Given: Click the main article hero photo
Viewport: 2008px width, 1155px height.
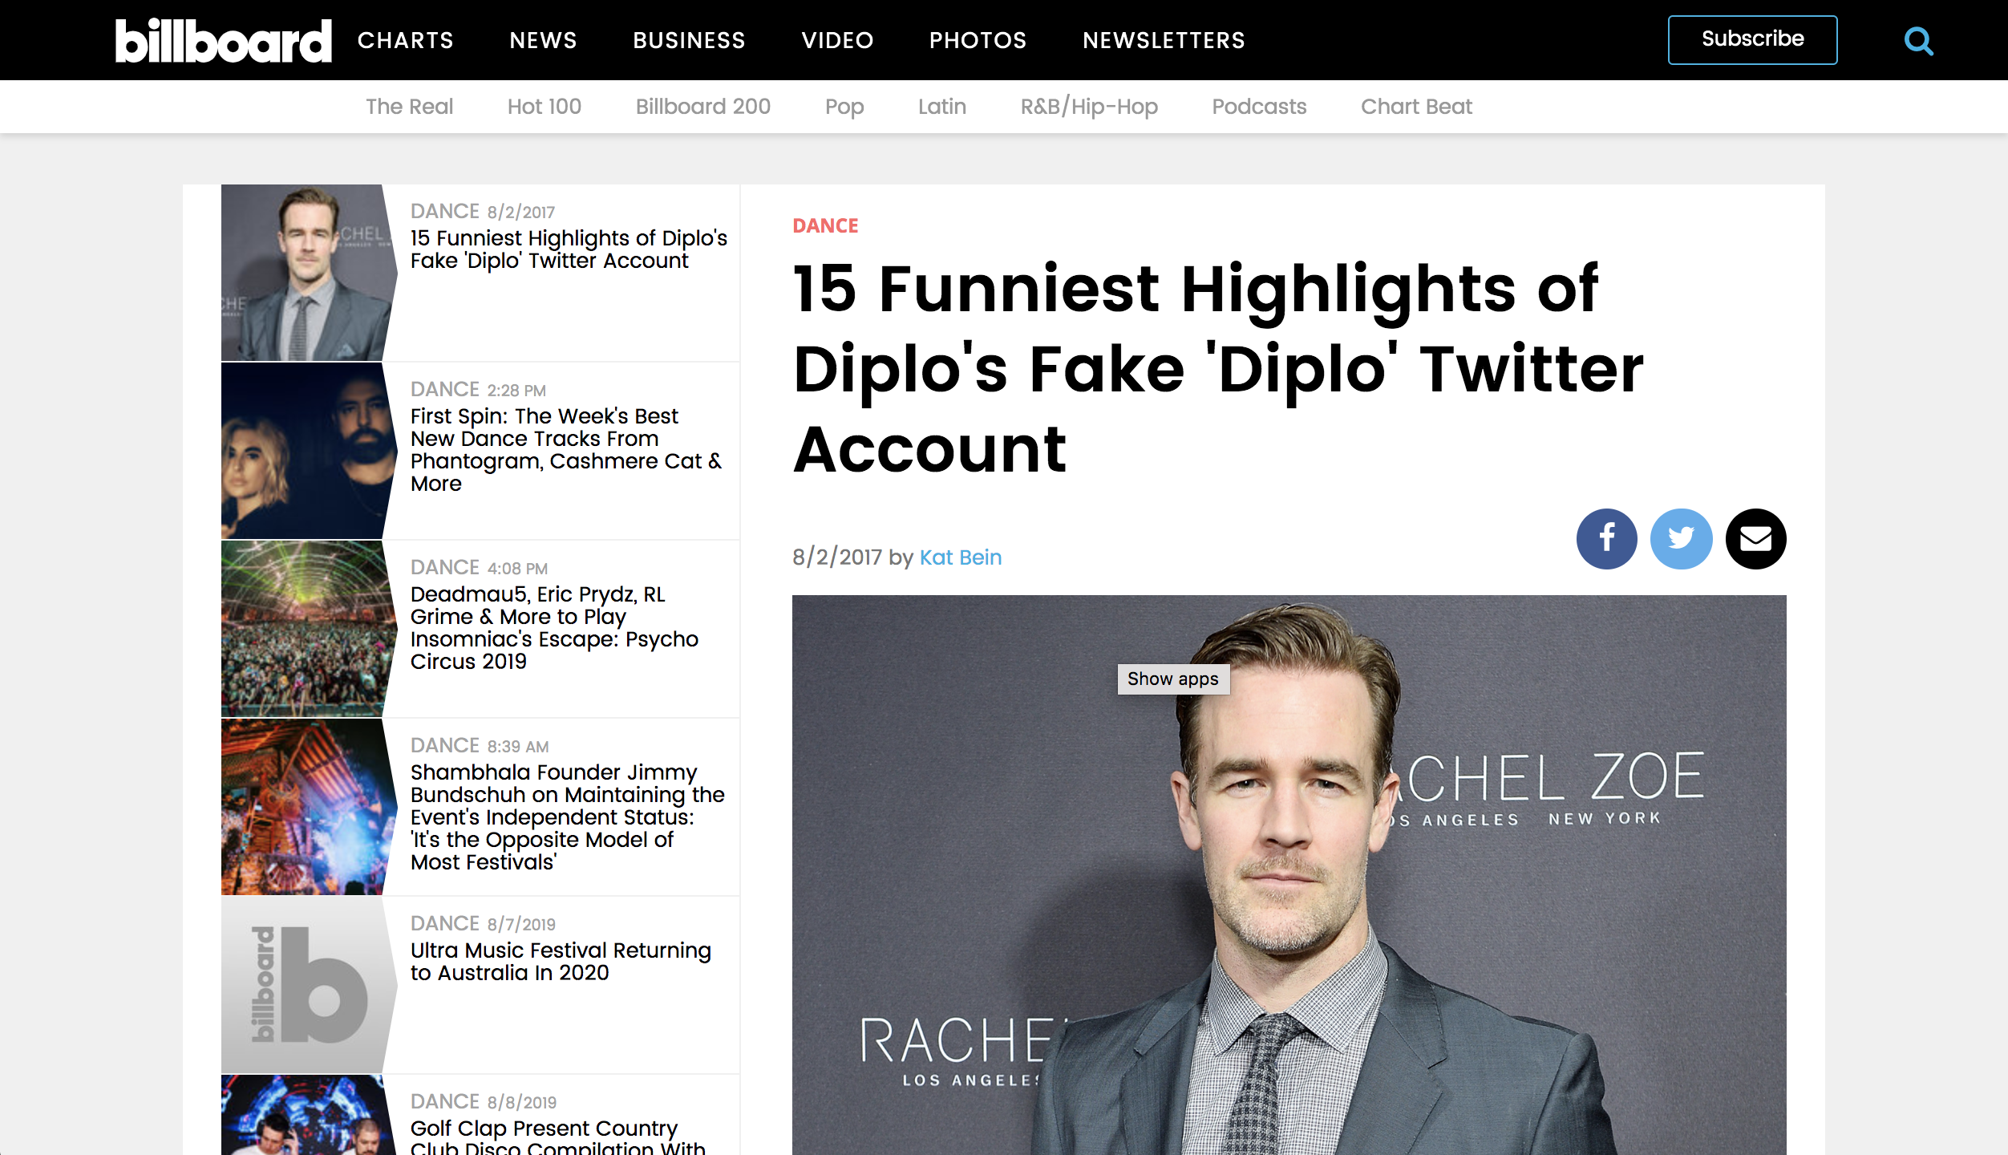Looking at the screenshot, I should tap(1289, 875).
